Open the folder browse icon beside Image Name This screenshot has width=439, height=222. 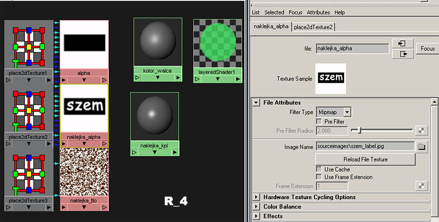[421, 146]
